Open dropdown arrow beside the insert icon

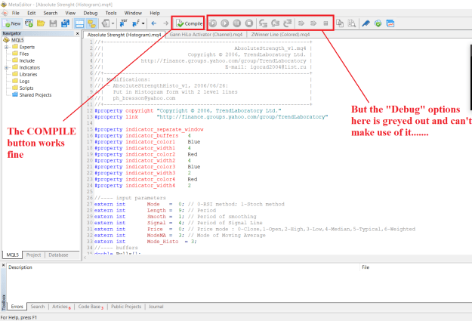[113, 23]
